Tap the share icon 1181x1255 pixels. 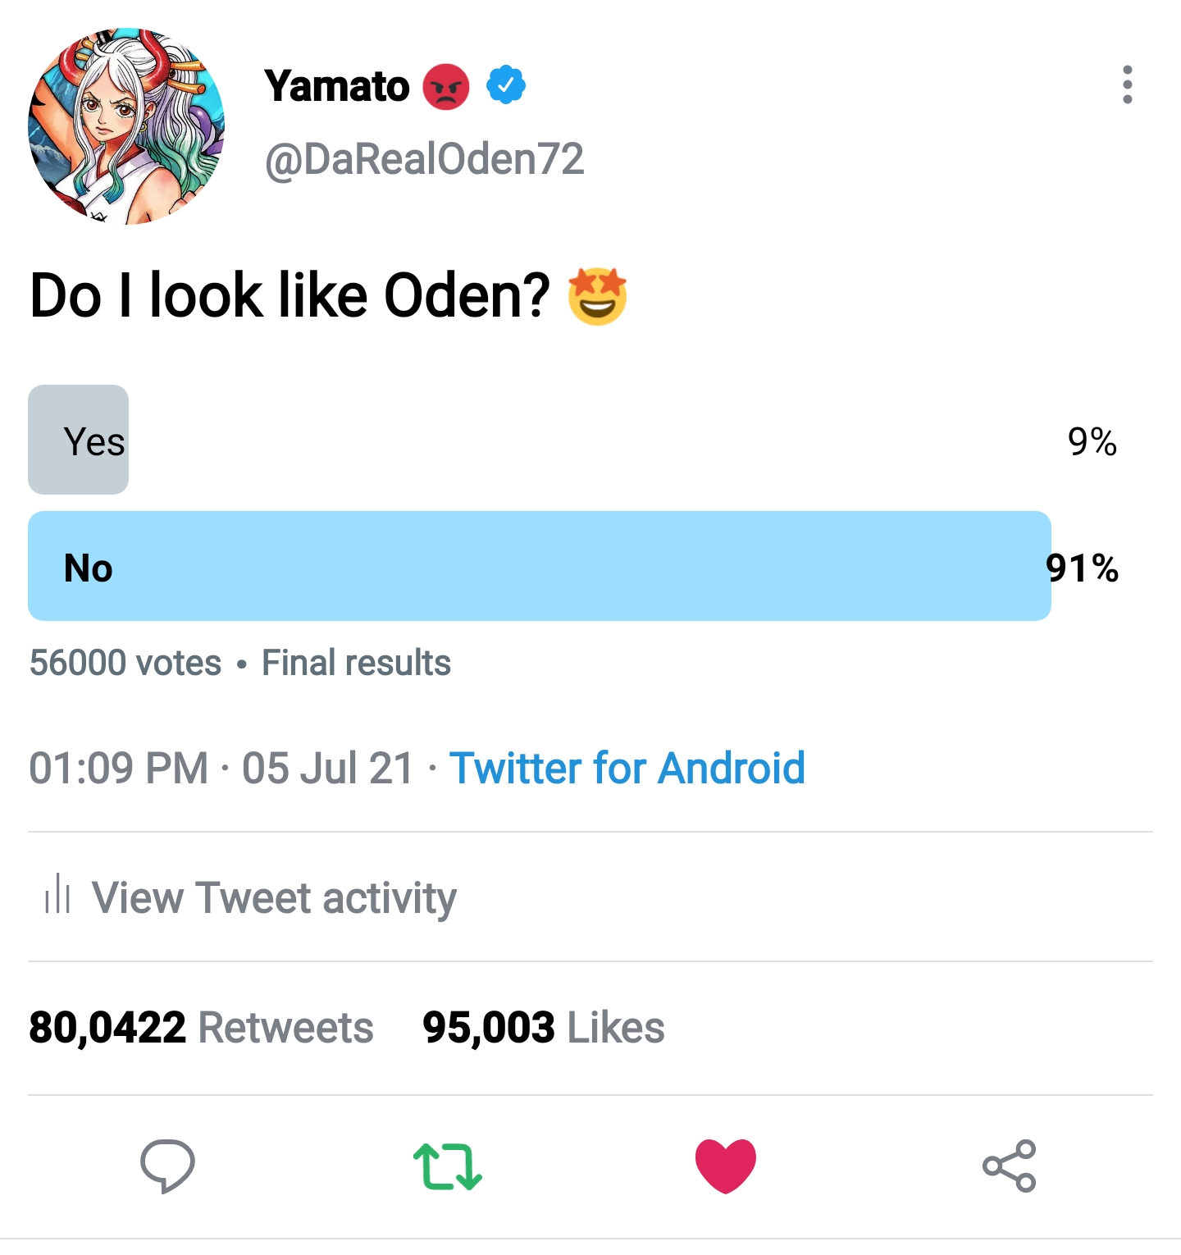(1009, 1166)
